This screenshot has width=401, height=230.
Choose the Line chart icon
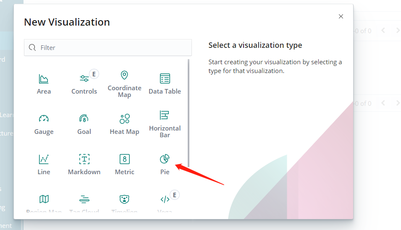(44, 159)
